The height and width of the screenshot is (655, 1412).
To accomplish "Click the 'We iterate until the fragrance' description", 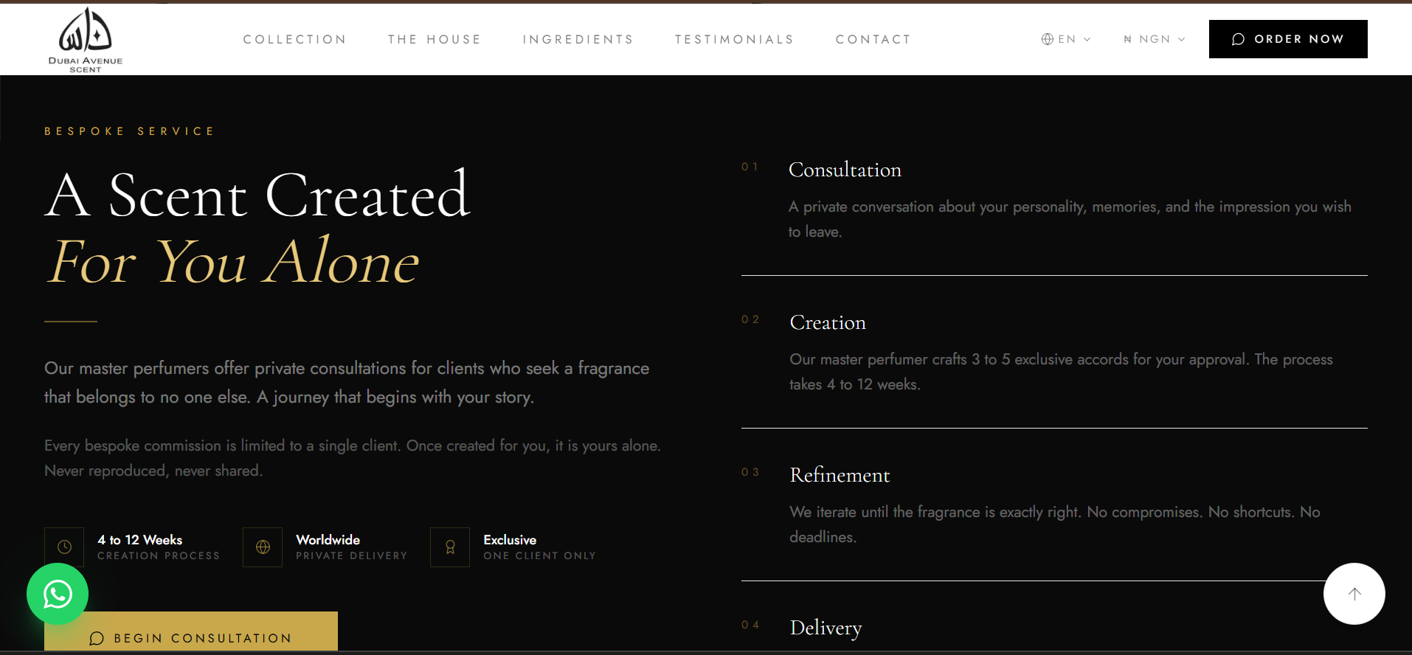I will (1055, 524).
